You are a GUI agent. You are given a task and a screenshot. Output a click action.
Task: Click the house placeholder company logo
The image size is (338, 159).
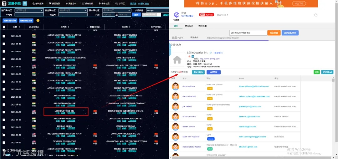coord(177,59)
